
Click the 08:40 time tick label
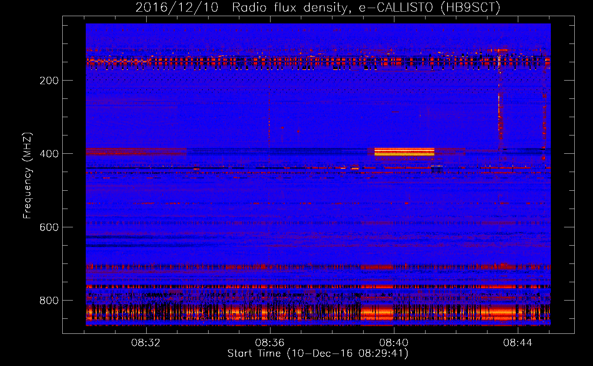pos(394,343)
